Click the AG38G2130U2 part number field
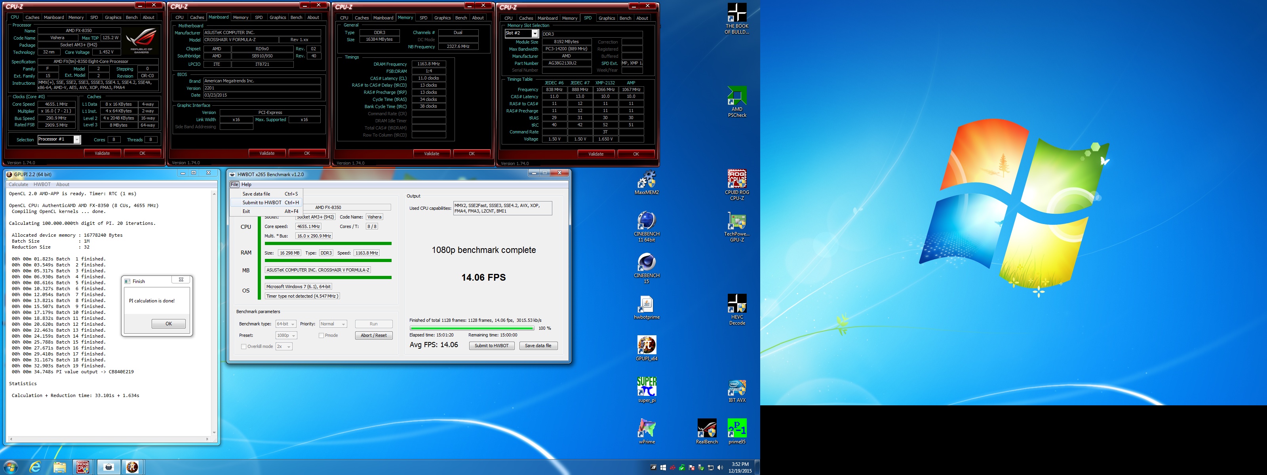 tap(567, 63)
